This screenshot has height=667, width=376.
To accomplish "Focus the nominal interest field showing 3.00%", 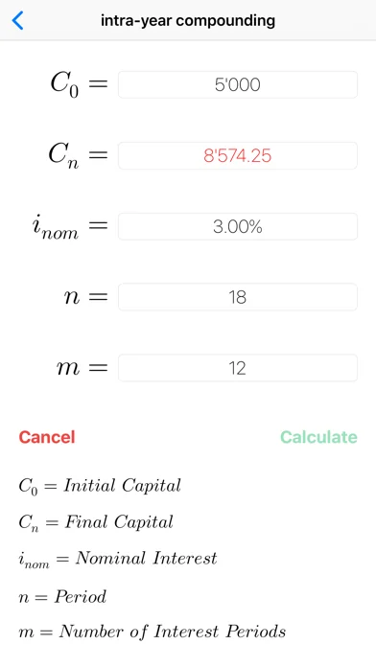I will coord(238,226).
